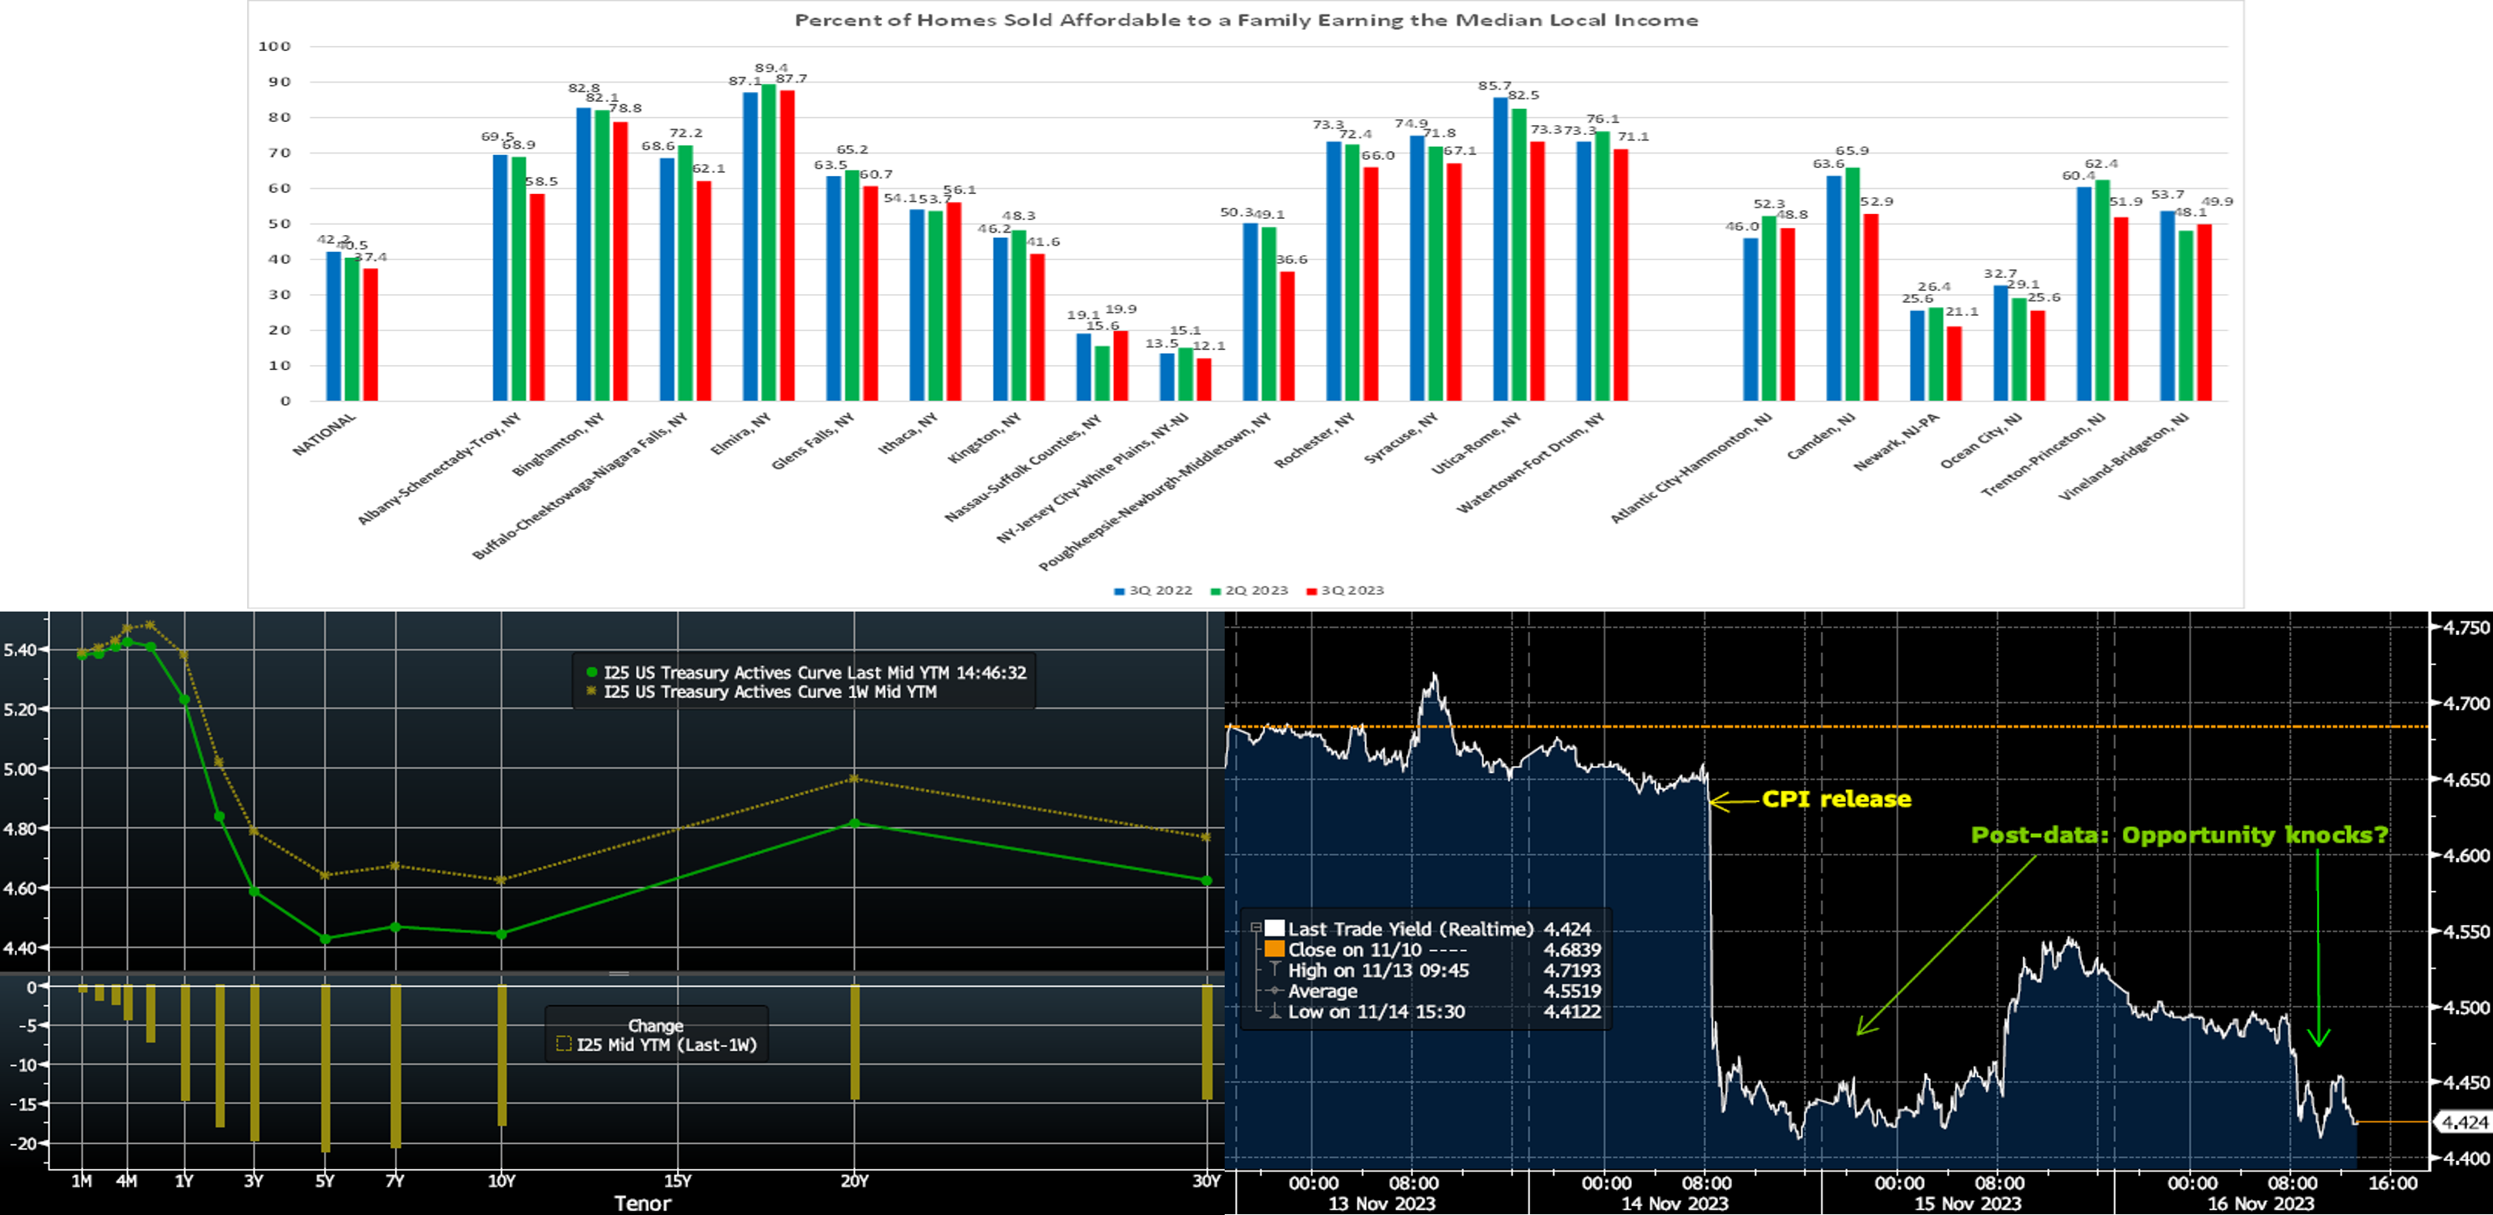Click the Post-data: Opportunity knocks? annotation

pos(2179,835)
